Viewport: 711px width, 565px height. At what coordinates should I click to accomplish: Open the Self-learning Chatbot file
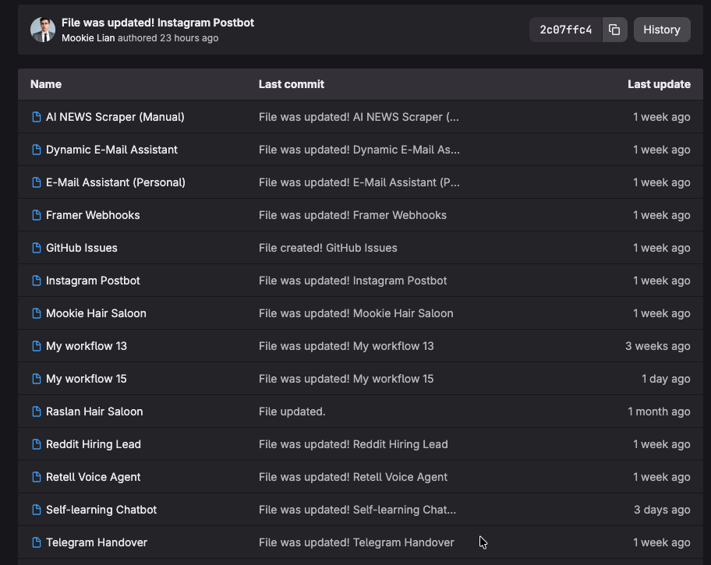click(101, 510)
